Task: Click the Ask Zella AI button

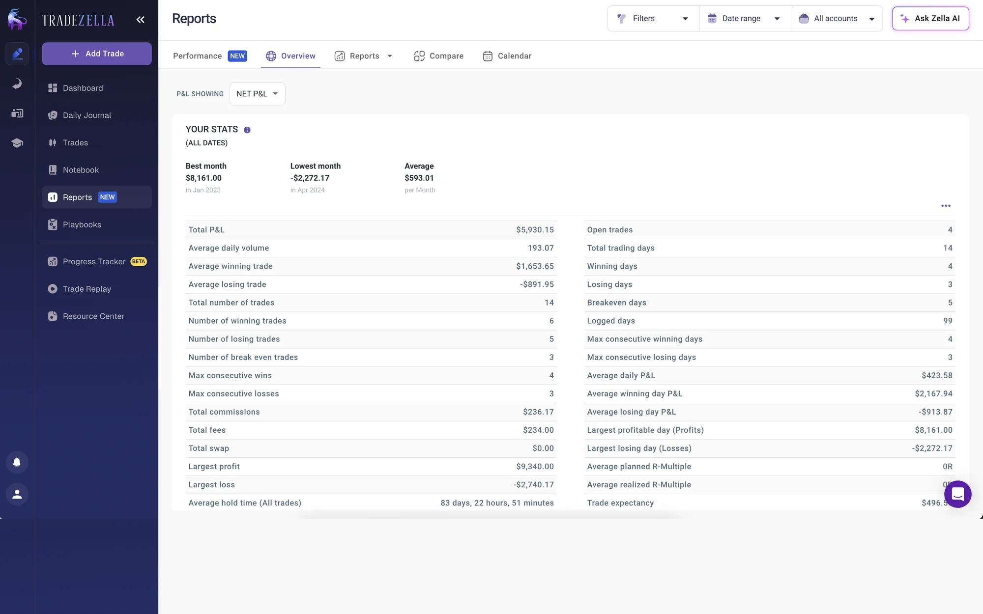Action: click(930, 19)
